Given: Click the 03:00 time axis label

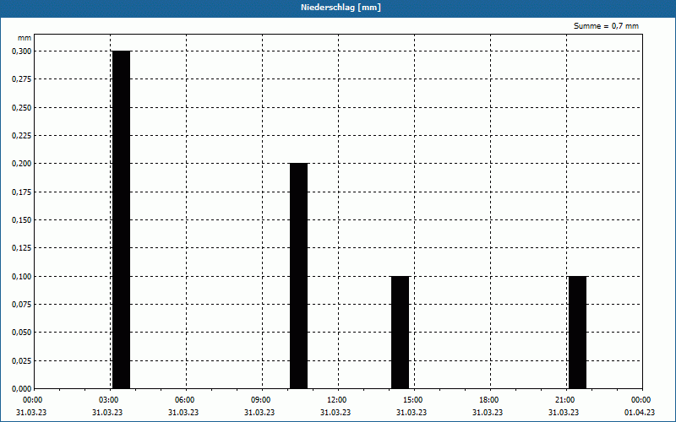Looking at the screenshot, I should [109, 400].
